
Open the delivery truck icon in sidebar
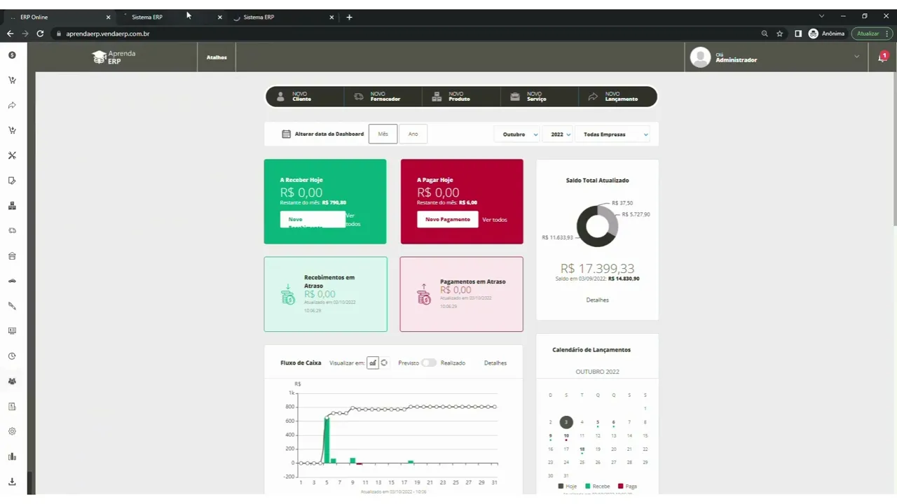pyautogui.click(x=12, y=230)
